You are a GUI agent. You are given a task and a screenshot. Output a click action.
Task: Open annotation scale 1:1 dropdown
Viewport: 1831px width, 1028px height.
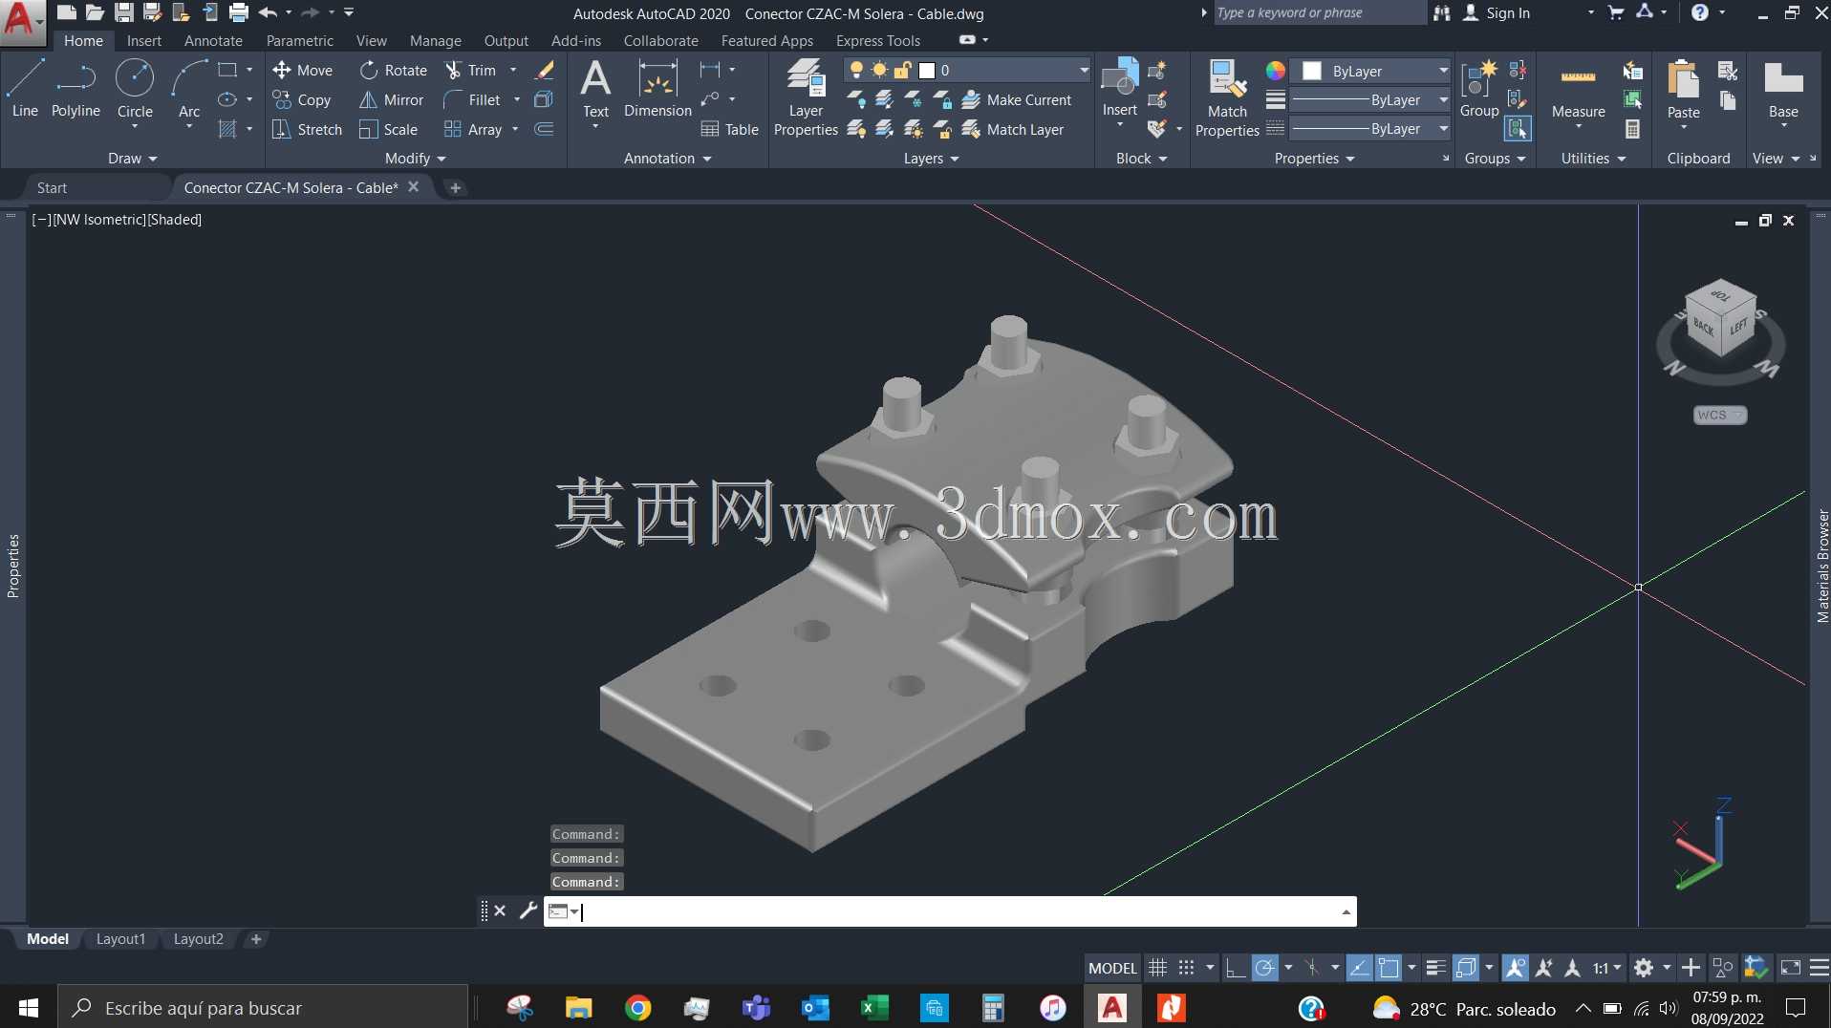(x=1607, y=968)
